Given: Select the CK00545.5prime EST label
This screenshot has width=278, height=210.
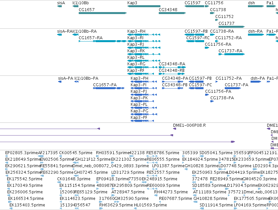Looking at the screenshot, I should pos(76,153).
